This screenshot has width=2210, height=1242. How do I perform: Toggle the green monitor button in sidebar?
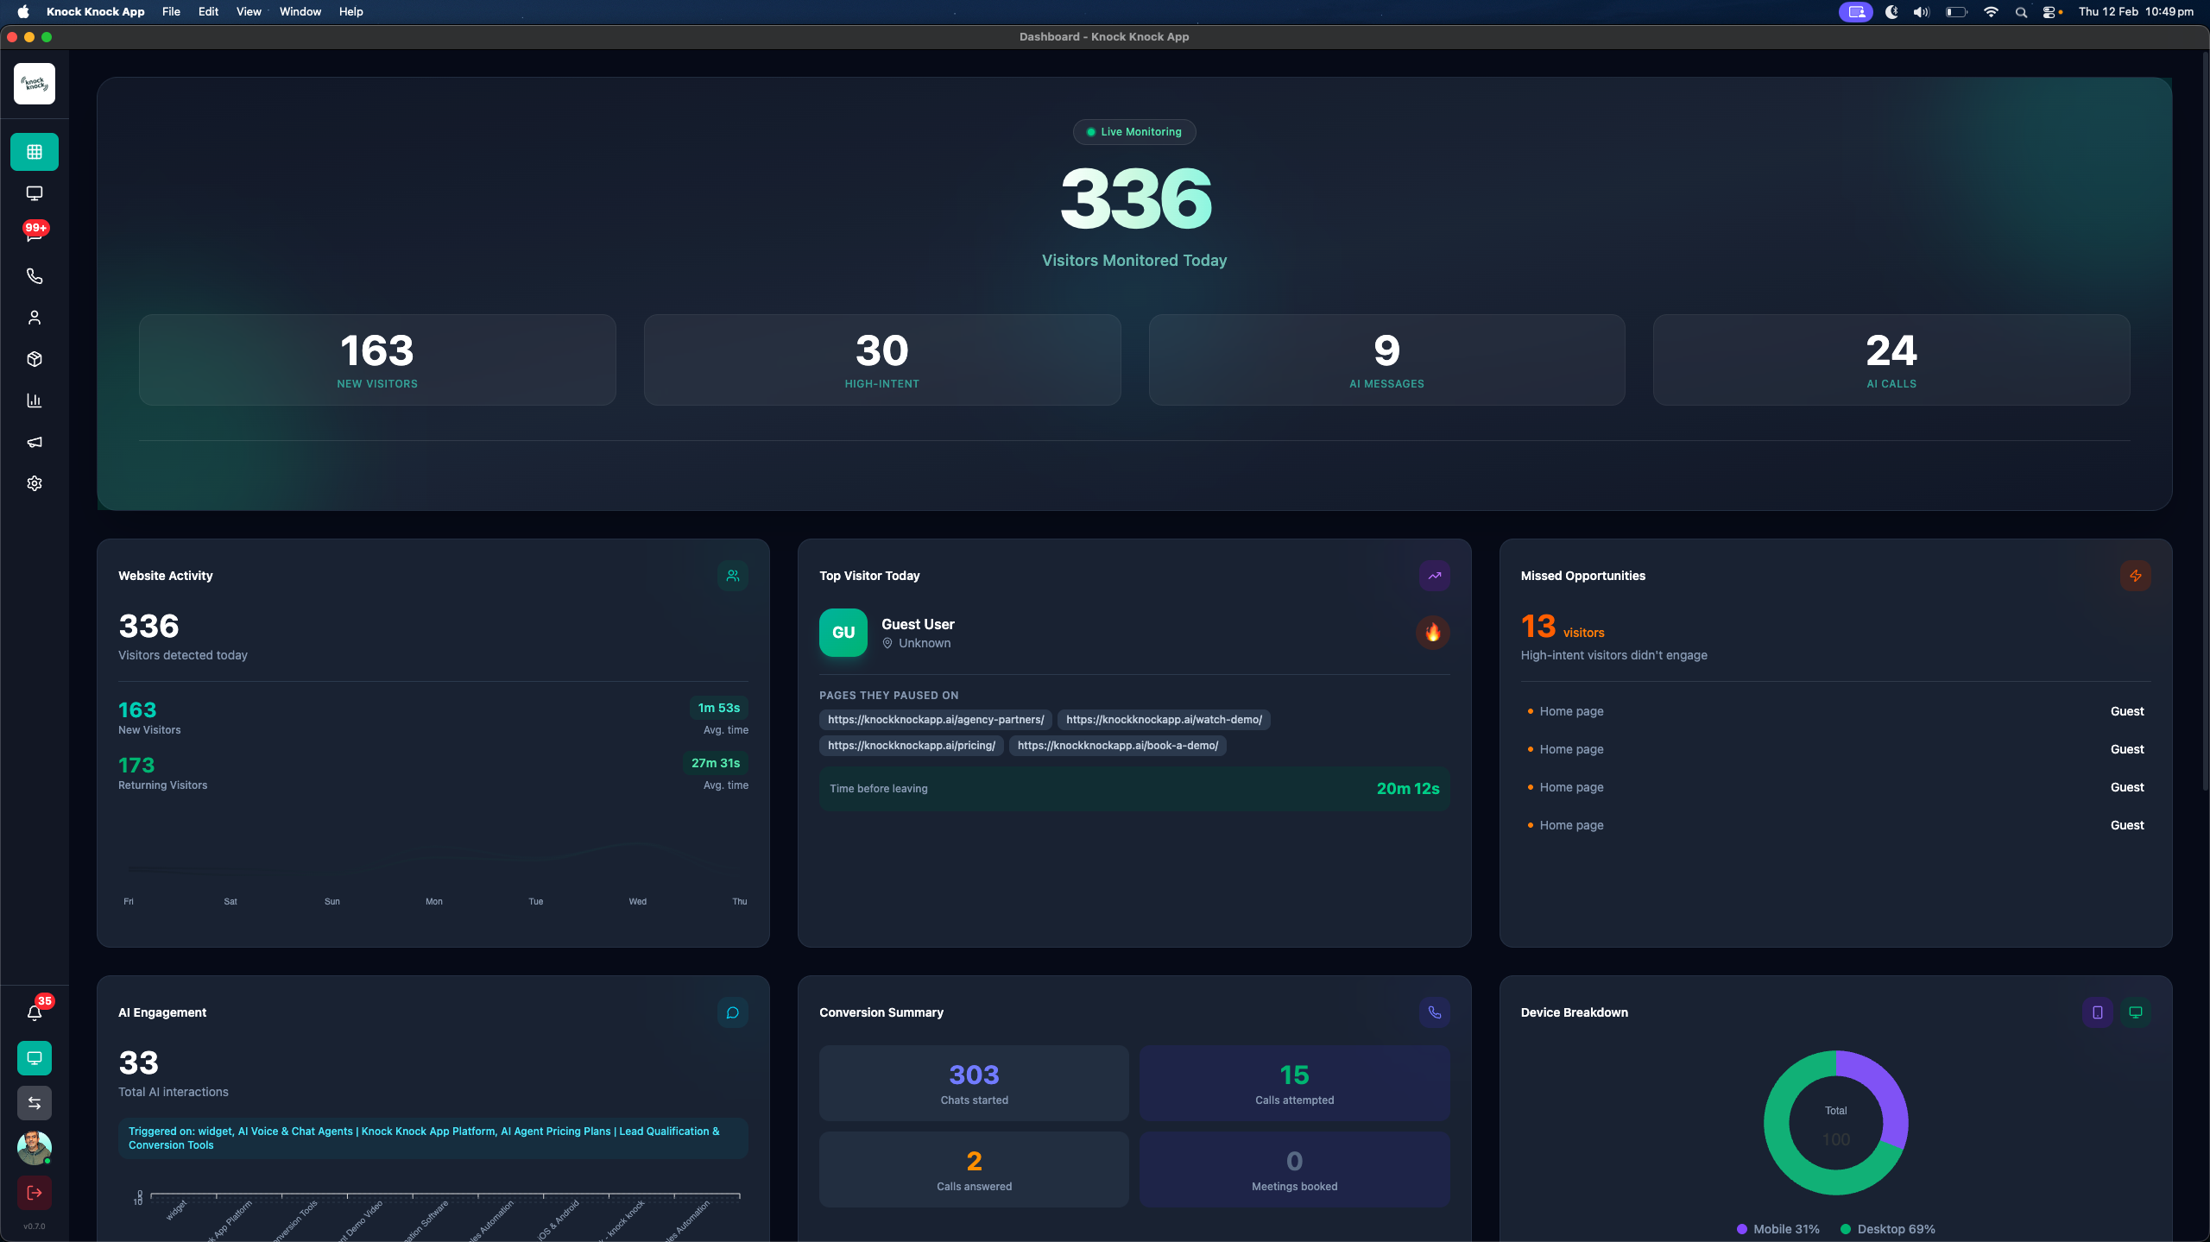[35, 1058]
